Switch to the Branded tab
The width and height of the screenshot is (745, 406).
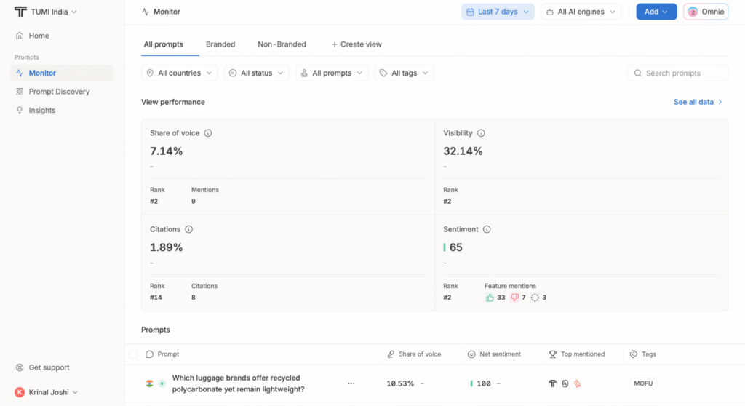(x=220, y=44)
